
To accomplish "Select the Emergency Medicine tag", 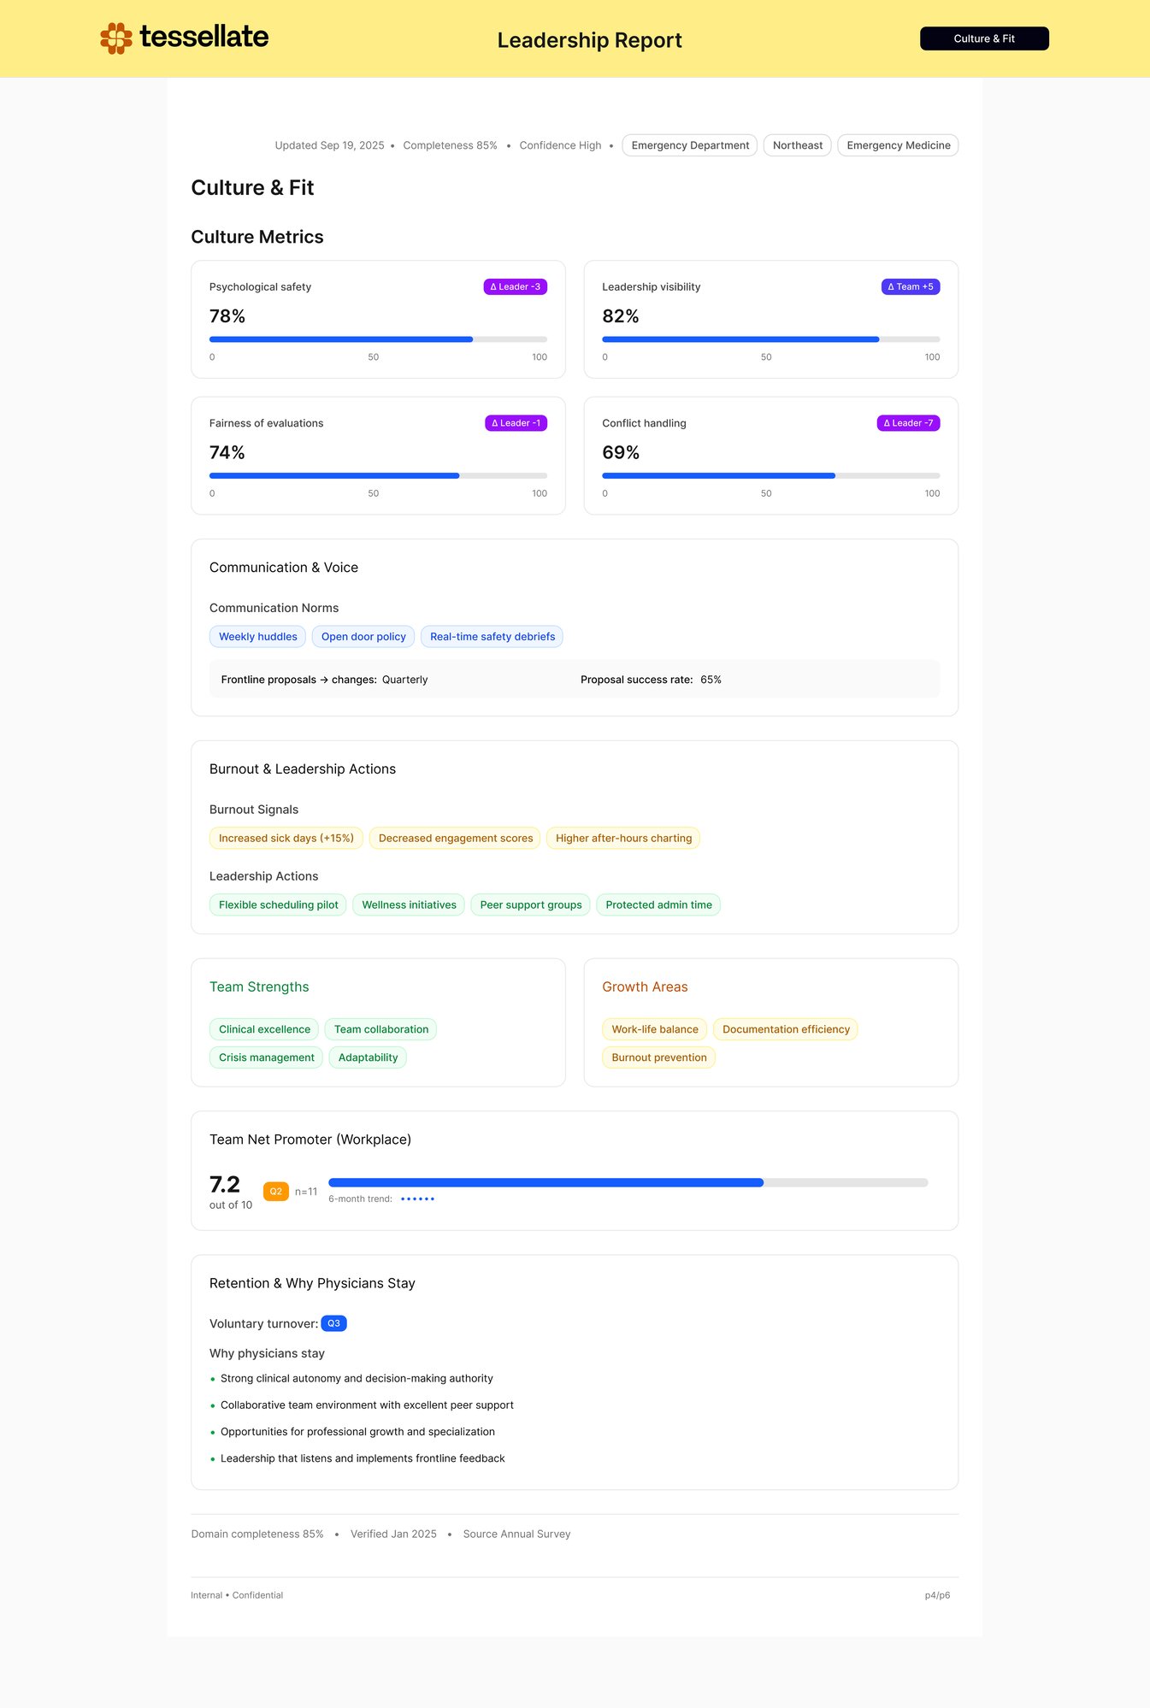I will (x=898, y=145).
